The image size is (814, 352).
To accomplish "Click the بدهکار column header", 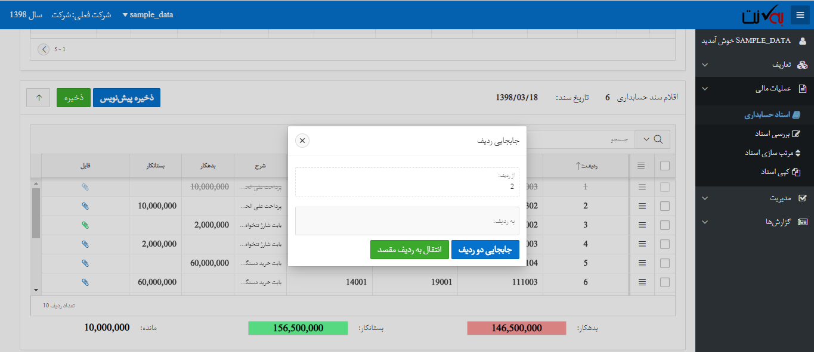I will (x=208, y=166).
